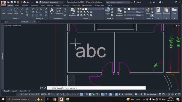182x102 pixels.
Task: Click the layer color white swatch
Action: pyautogui.click(x=86, y=9)
